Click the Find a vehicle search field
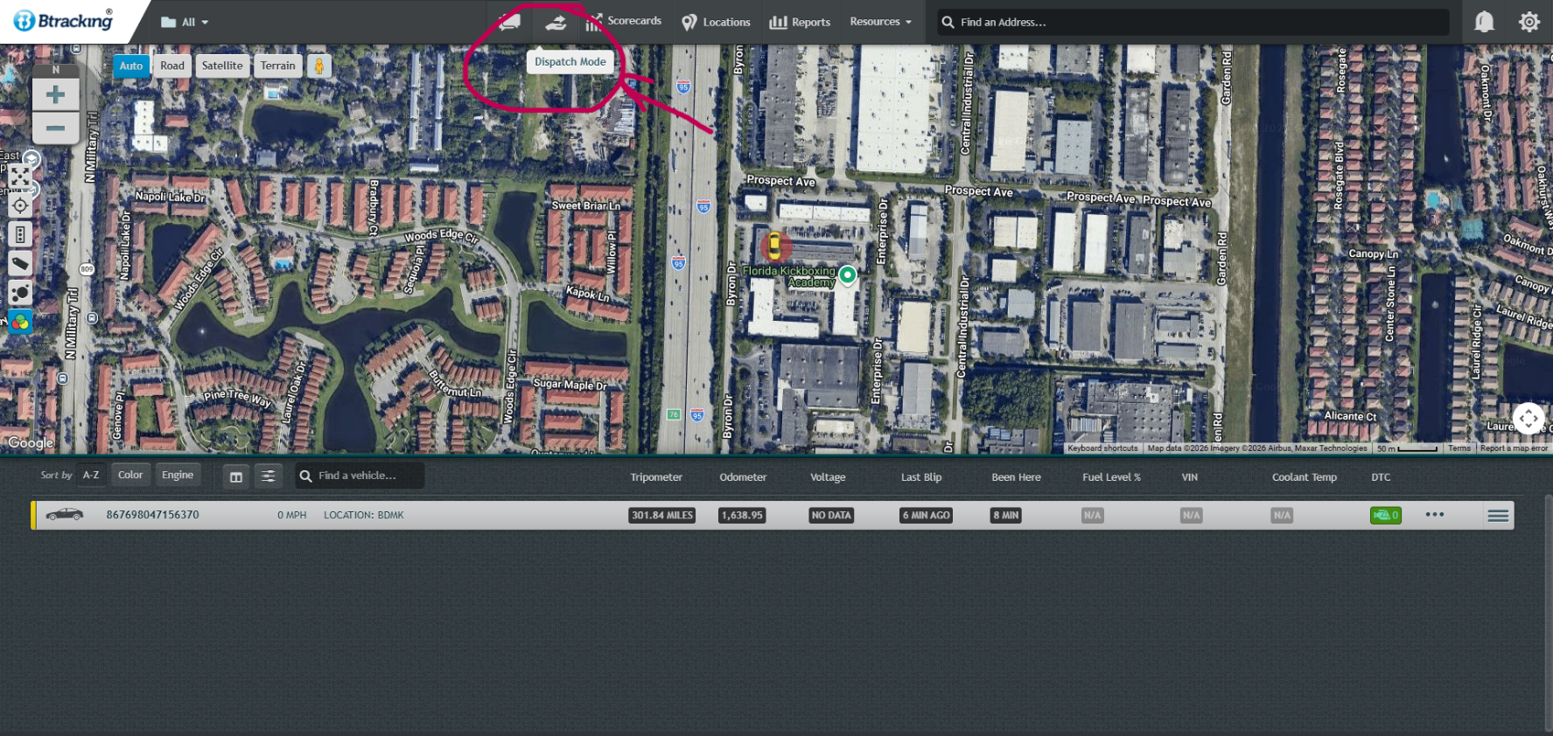The image size is (1553, 736). (360, 476)
